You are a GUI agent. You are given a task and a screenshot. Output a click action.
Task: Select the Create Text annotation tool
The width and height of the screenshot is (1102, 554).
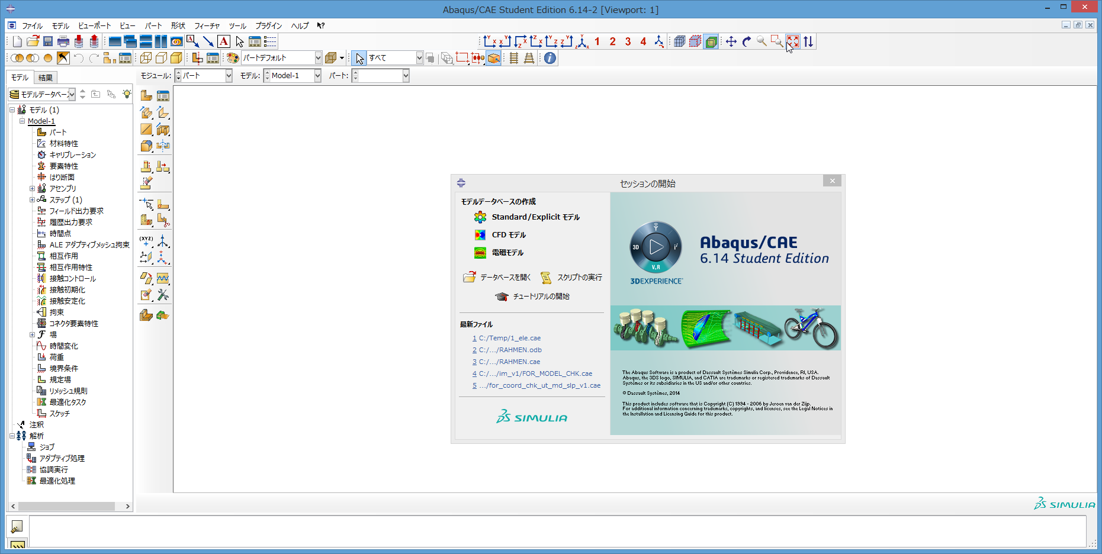pos(223,41)
